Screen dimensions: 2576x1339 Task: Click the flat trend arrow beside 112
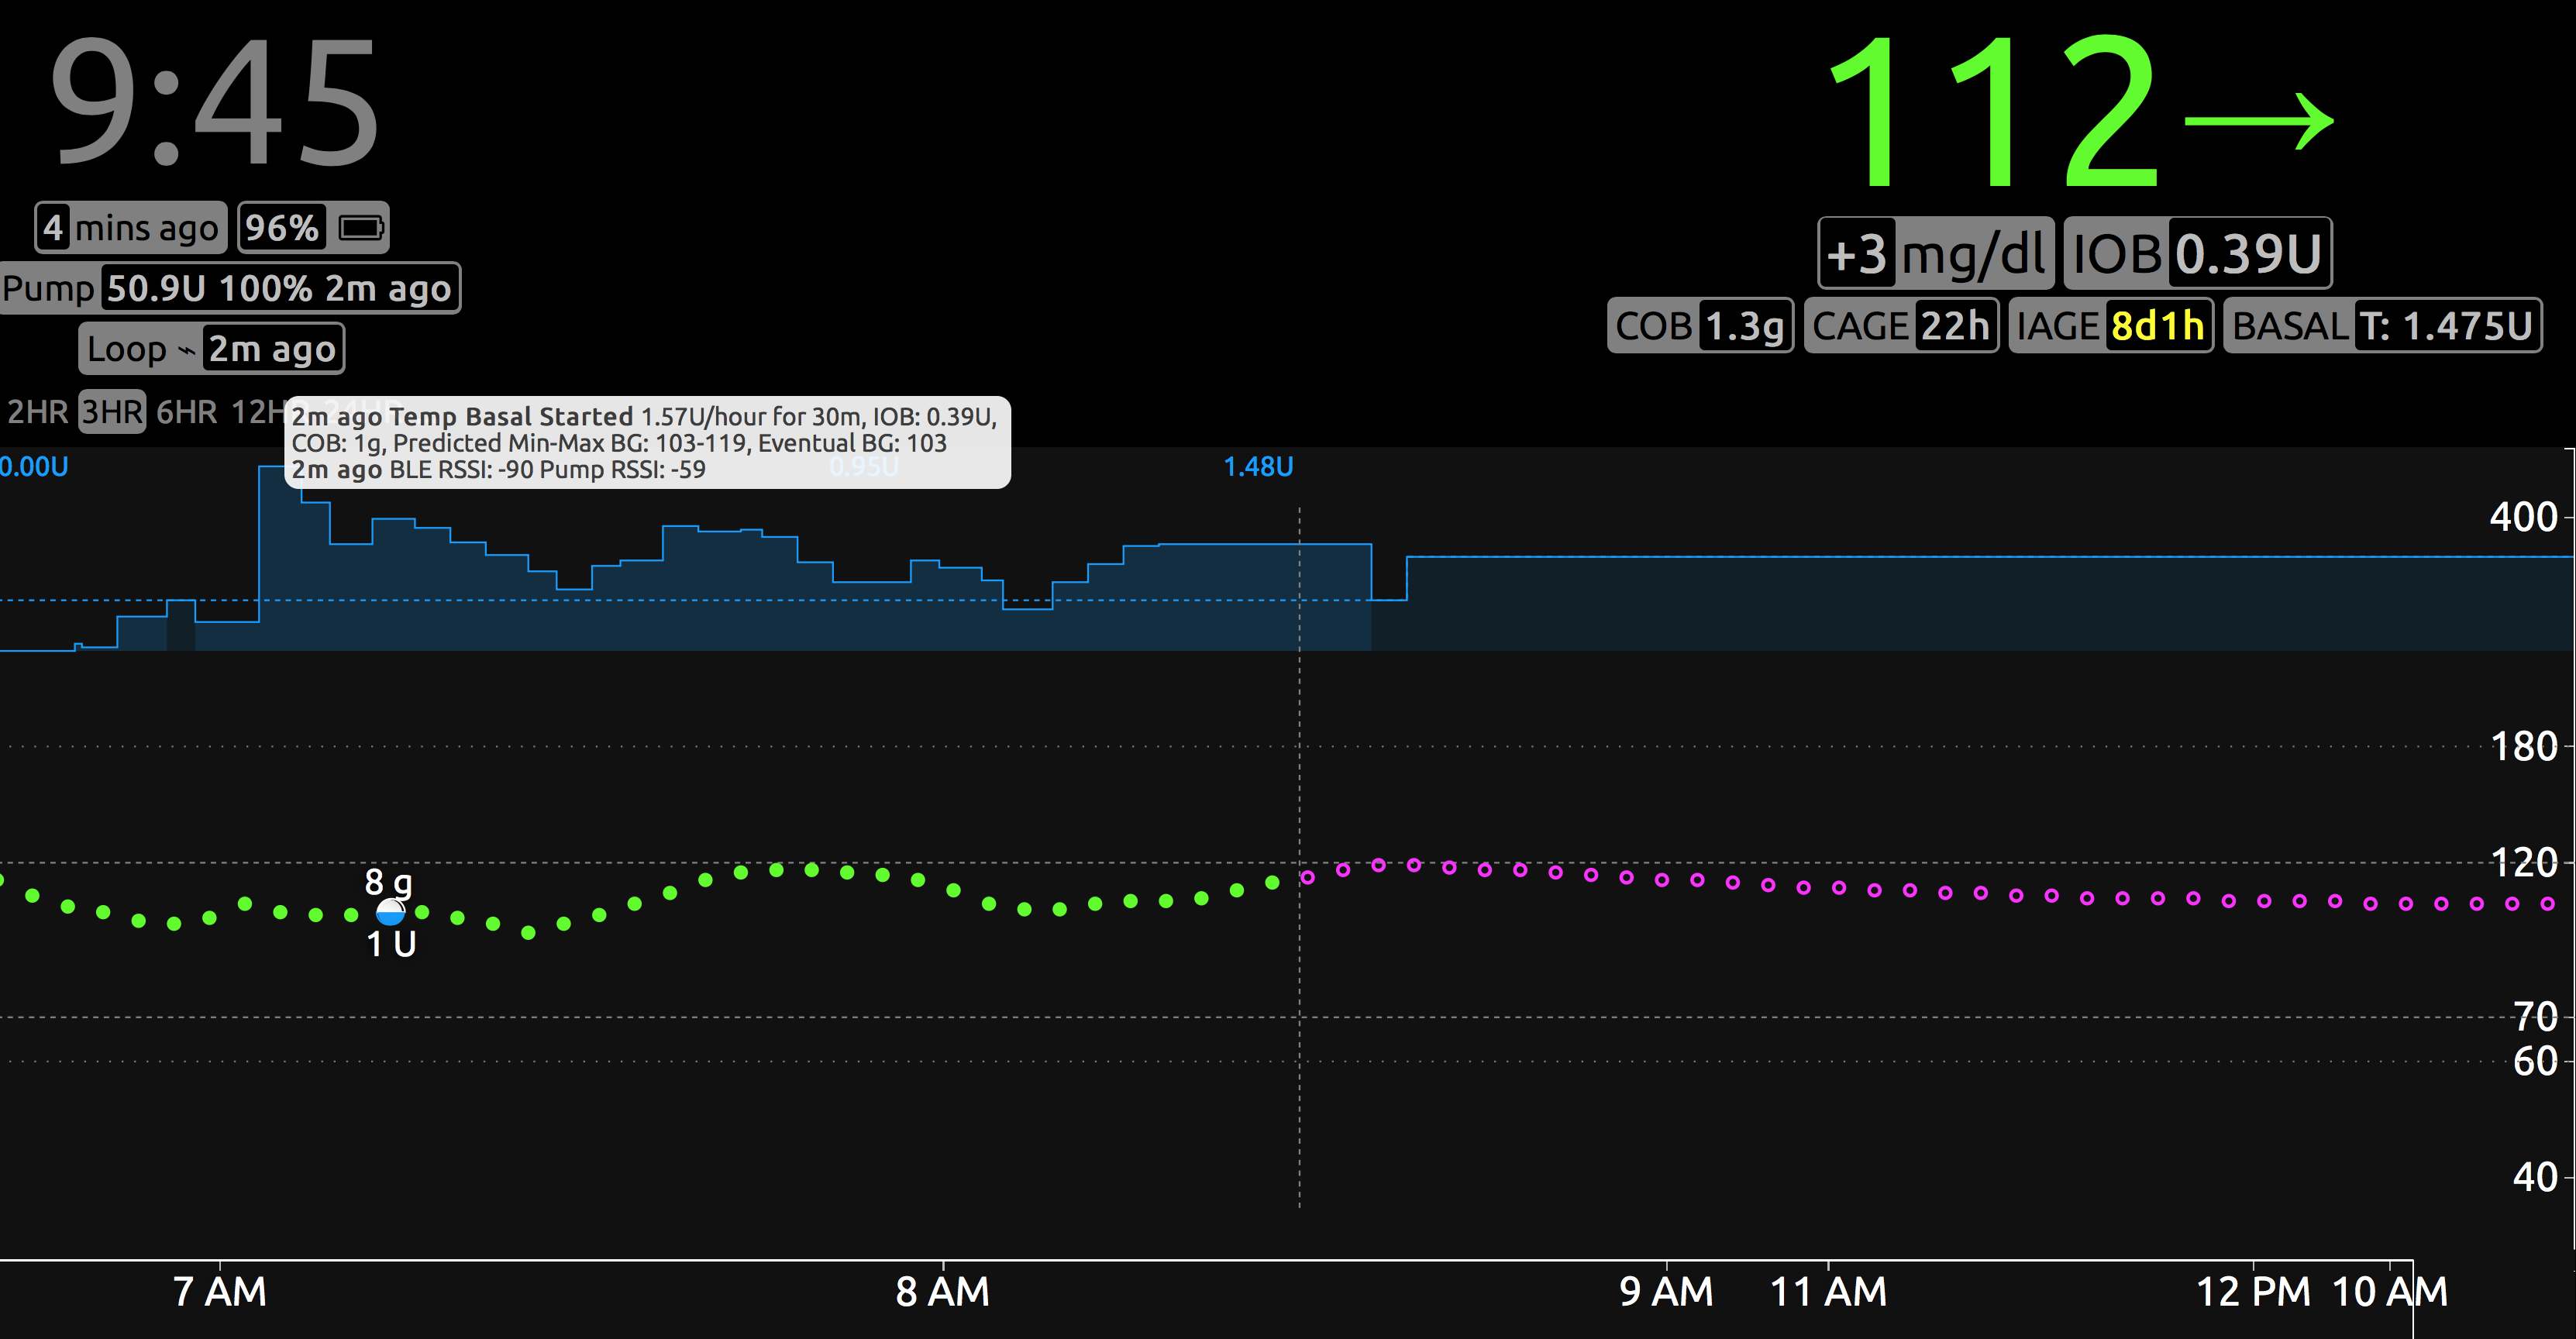coord(2258,121)
